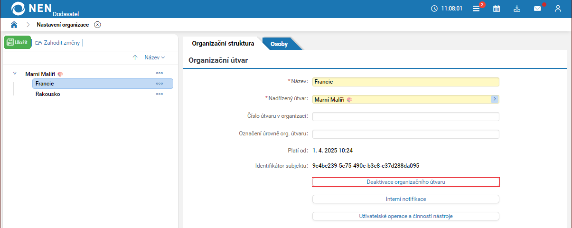
Task: Select Marní Malíři in the tree
Action: coord(40,74)
